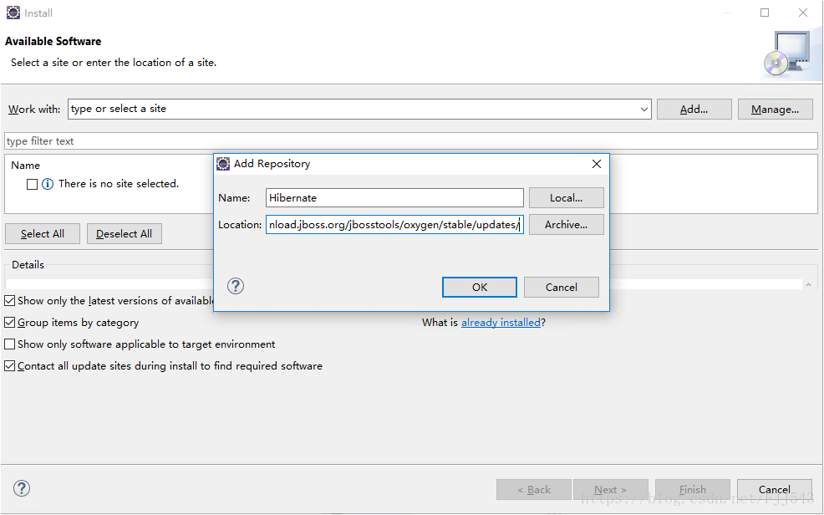Enable Show only software applicable to target environment
The width and height of the screenshot is (824, 515).
point(10,344)
